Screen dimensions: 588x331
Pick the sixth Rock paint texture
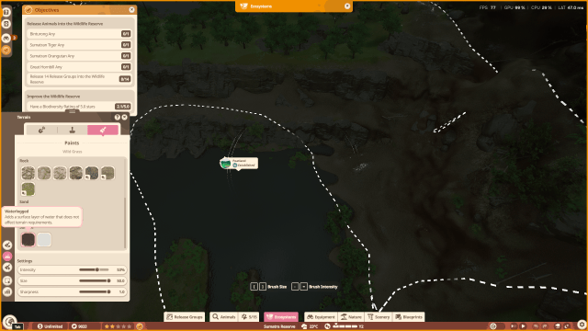coord(107,173)
